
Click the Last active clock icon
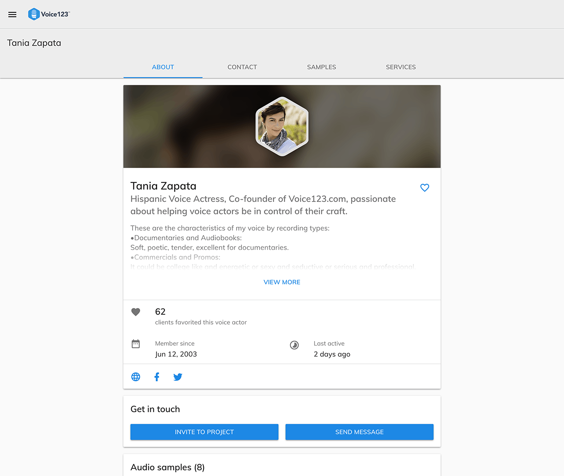tap(294, 345)
